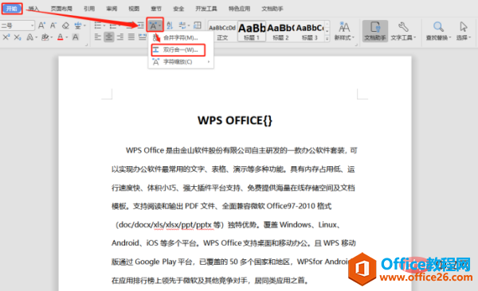Click the increase indent icon
Viewport: 478px width, 291px height.
(140, 25)
